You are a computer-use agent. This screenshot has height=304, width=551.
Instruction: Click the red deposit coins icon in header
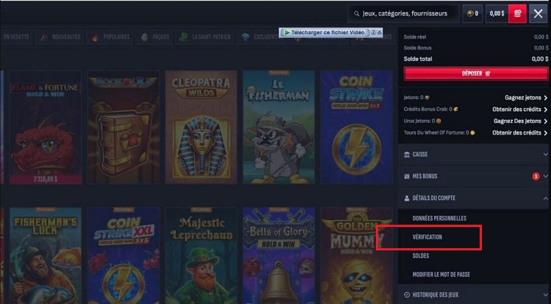point(517,13)
